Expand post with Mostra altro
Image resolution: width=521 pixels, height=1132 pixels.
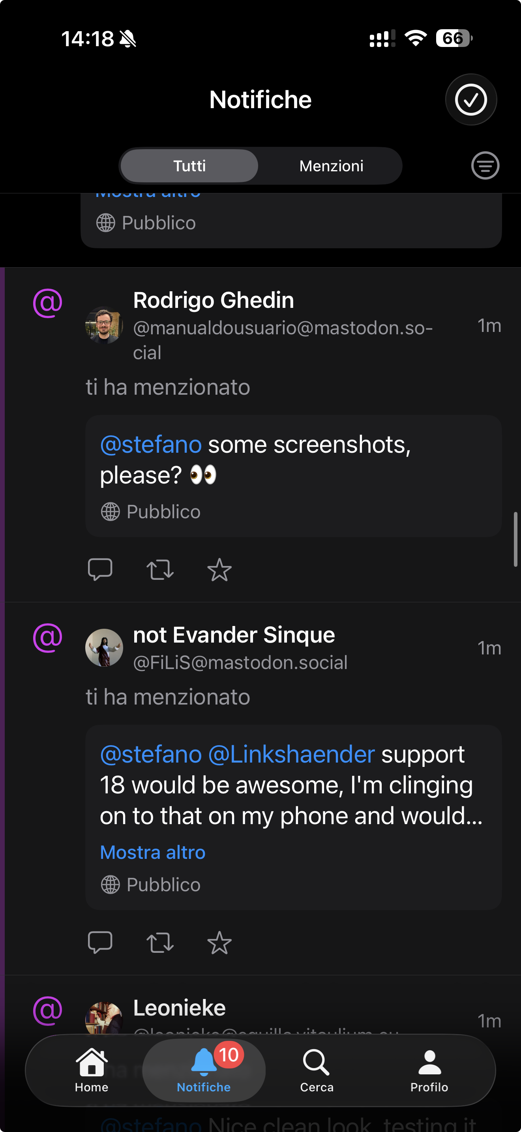tap(152, 853)
